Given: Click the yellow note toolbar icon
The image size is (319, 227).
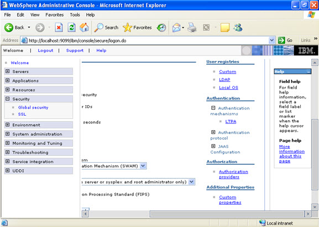Looking at the screenshot, I should [x=225, y=28].
